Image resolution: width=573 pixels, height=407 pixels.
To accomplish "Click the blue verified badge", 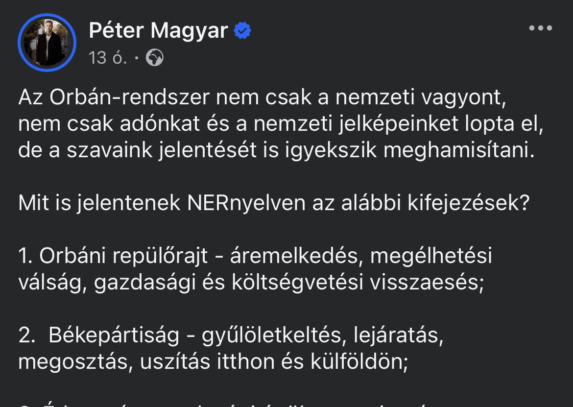I will [x=242, y=31].
